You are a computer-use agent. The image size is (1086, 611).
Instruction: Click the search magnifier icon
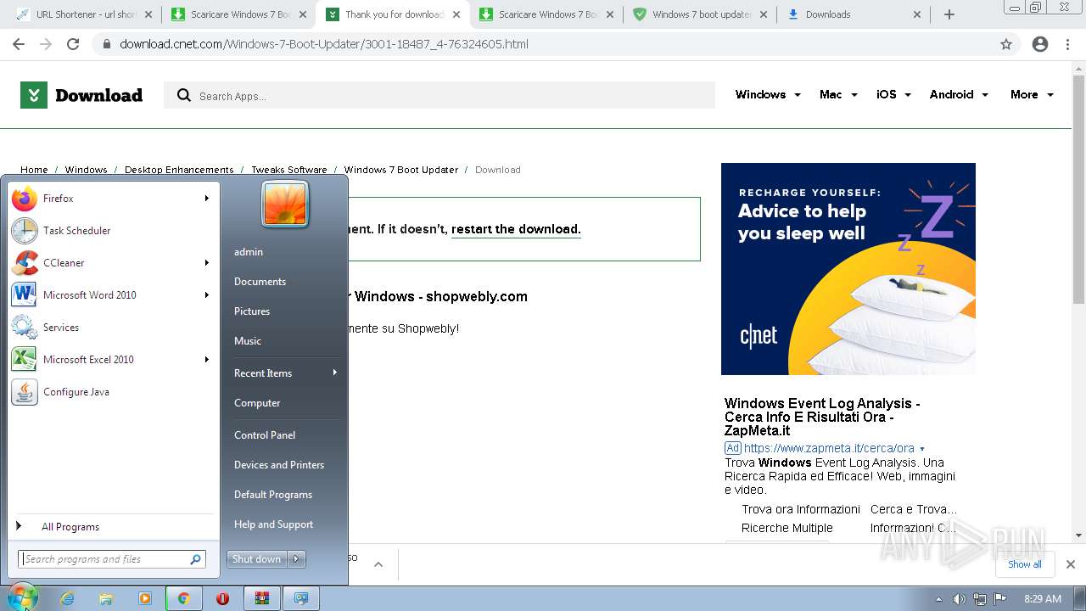tap(183, 96)
